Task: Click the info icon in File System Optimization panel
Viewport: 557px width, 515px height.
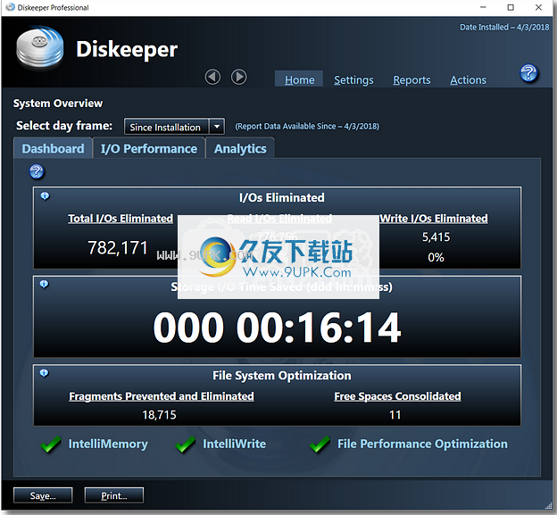Action: 44,372
